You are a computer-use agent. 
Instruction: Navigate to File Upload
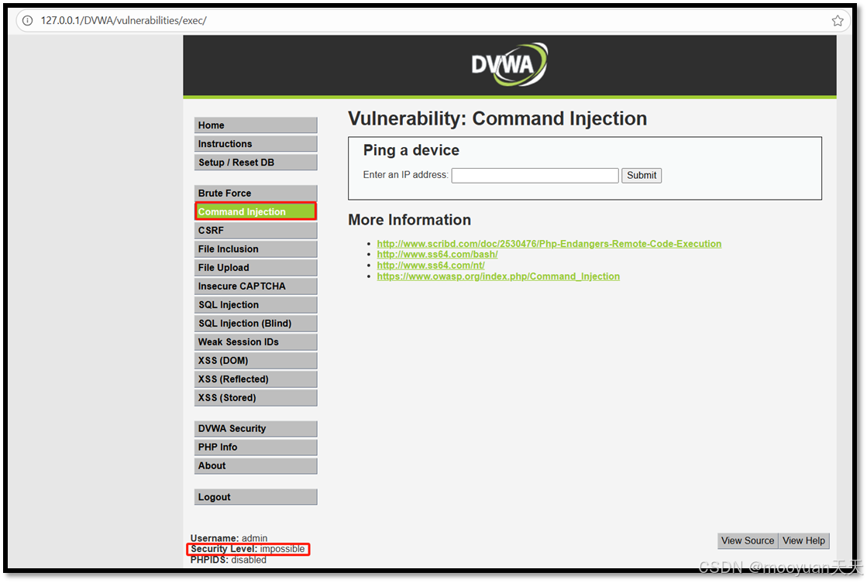point(256,267)
